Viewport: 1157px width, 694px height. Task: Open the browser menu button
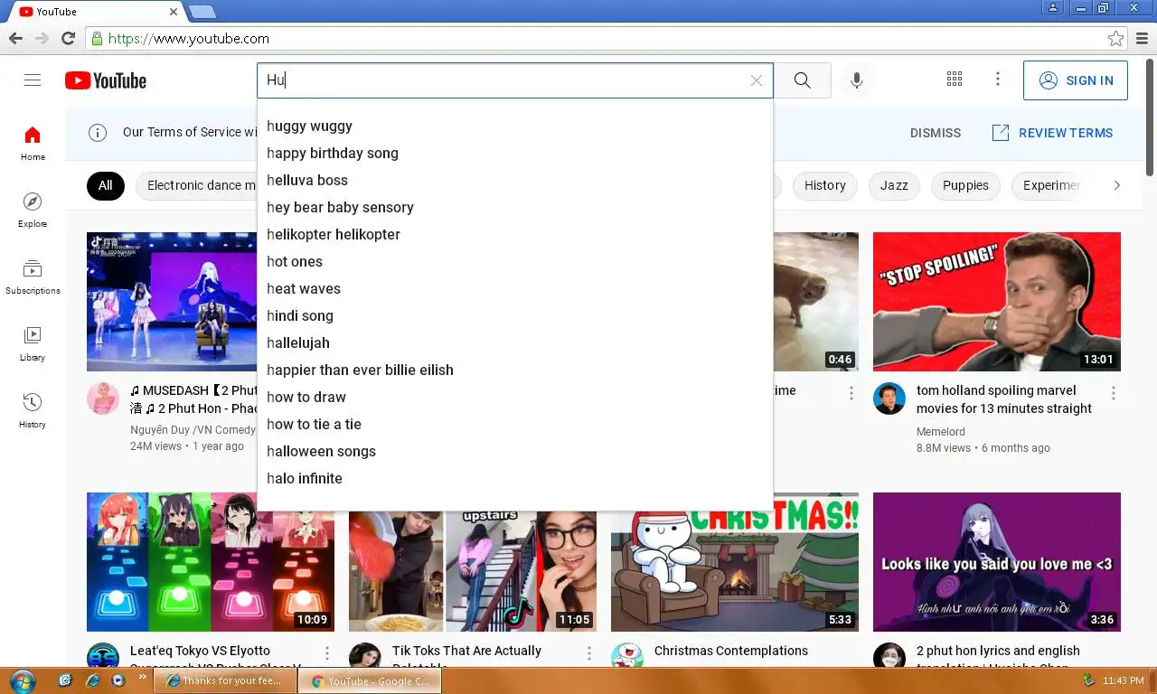click(1143, 39)
